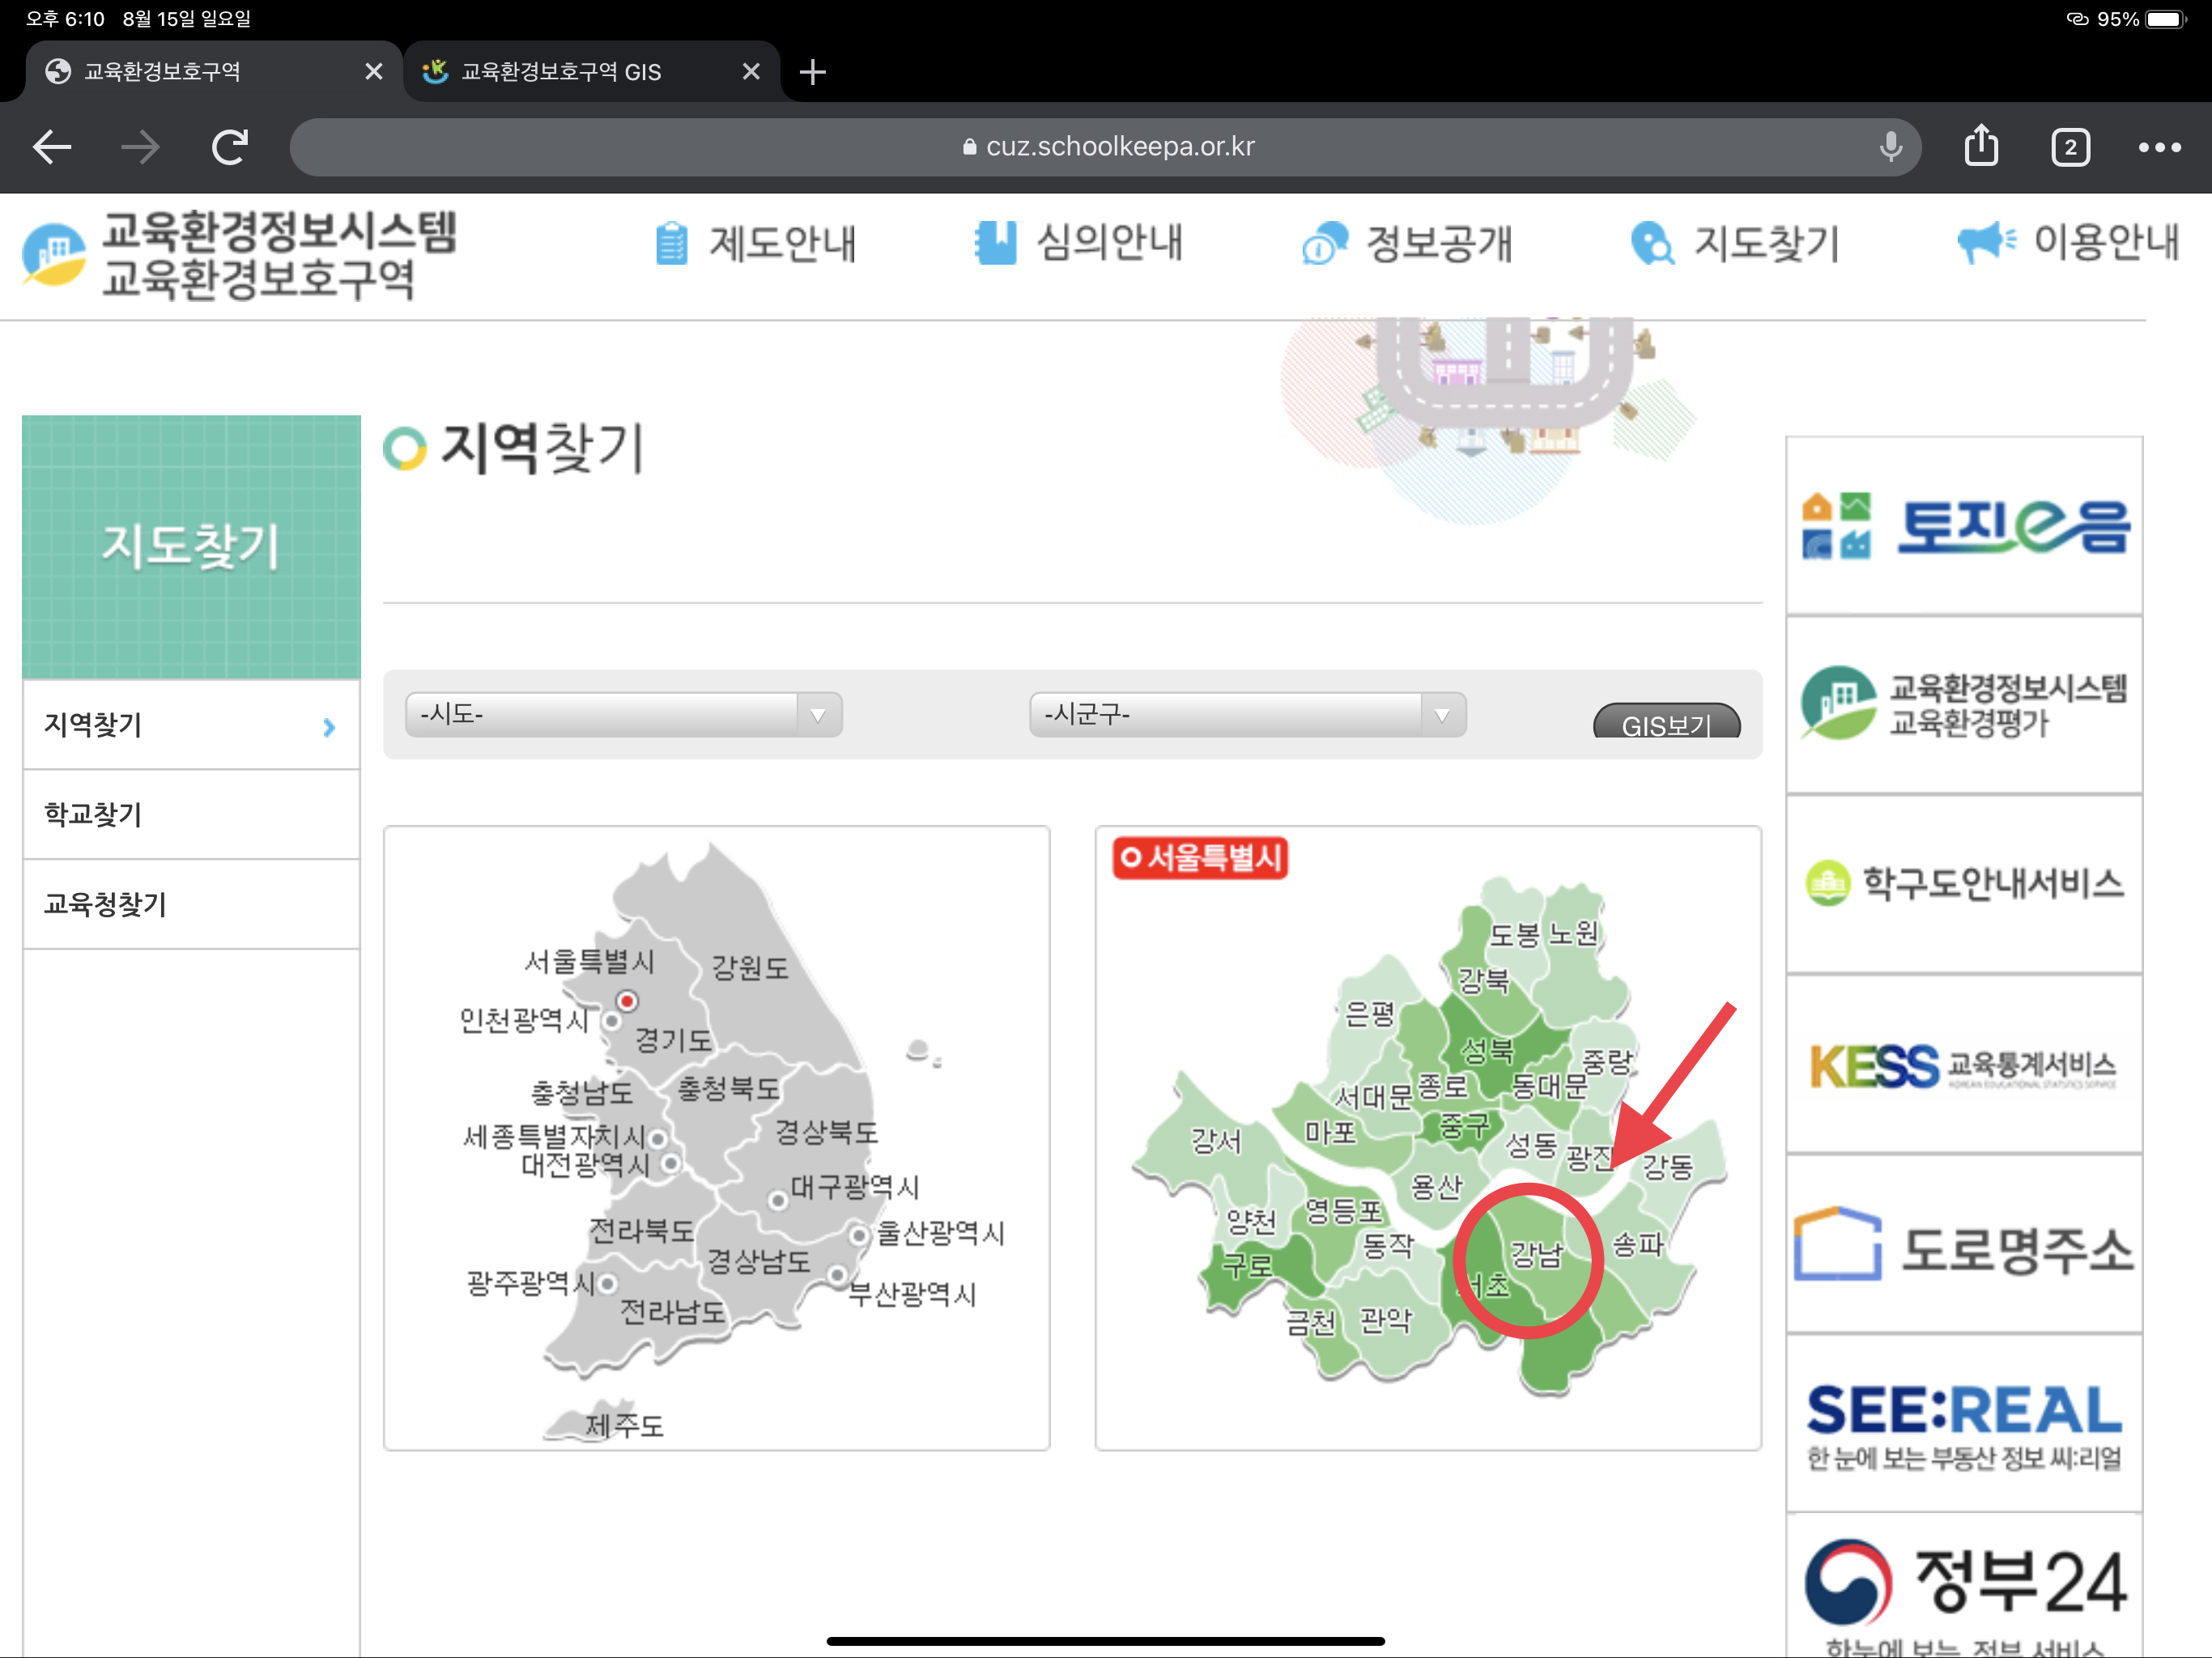Reload the page with refresh icon

pyautogui.click(x=230, y=147)
